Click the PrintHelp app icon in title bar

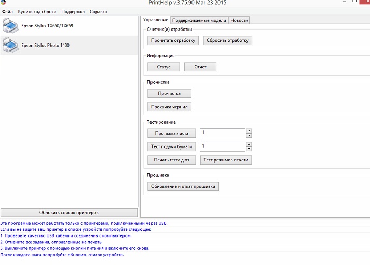(x=3, y=2)
